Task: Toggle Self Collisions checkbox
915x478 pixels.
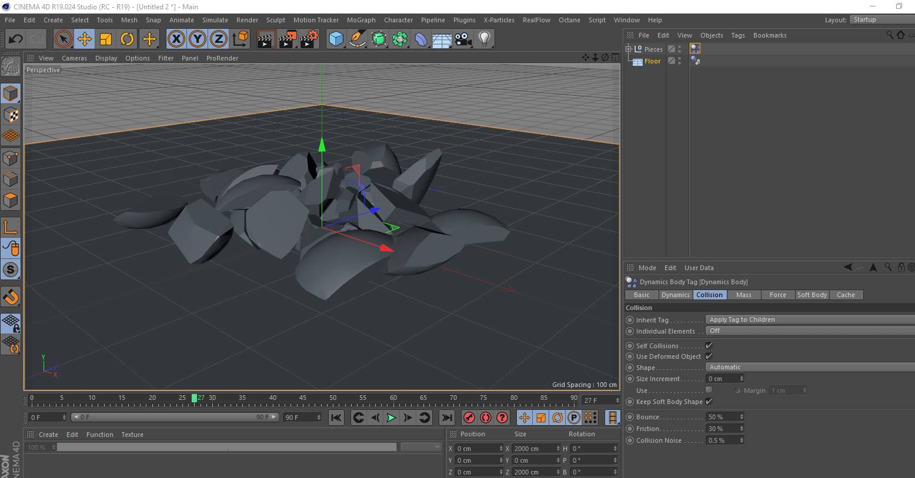Action: point(709,346)
